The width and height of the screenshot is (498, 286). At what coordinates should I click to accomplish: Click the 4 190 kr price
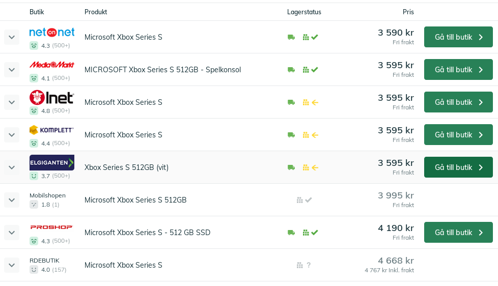point(396,228)
